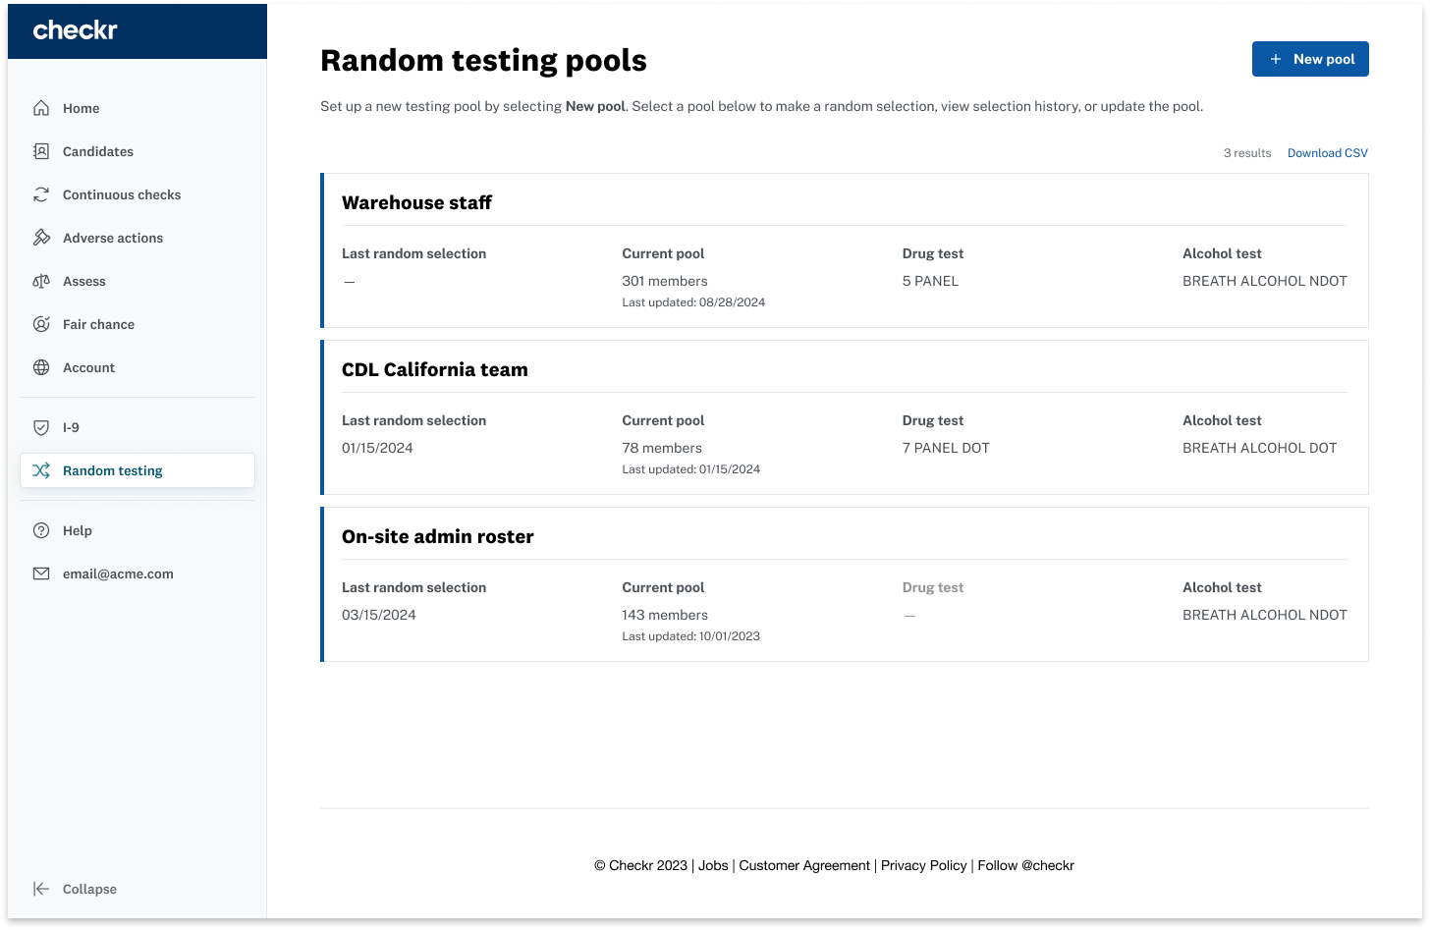
Task: Open Assess using the scales icon
Action: click(x=41, y=281)
